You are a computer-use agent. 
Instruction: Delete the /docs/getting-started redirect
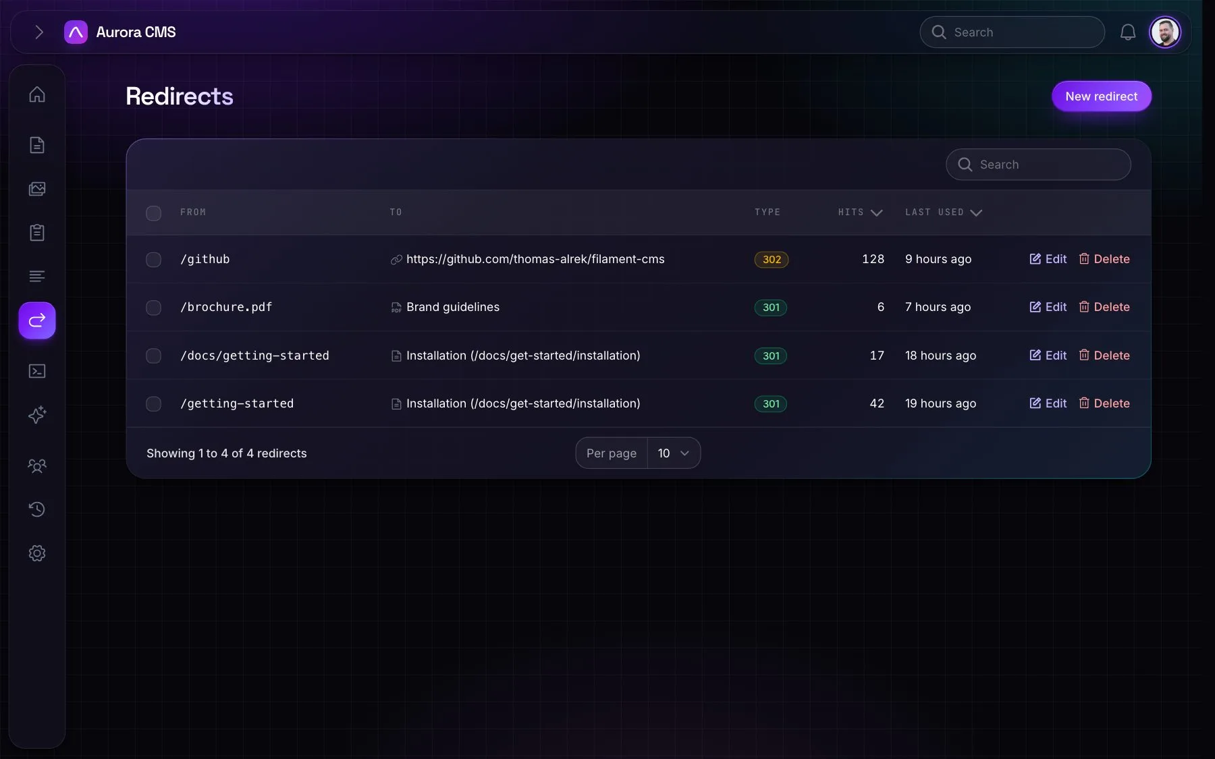click(x=1104, y=356)
